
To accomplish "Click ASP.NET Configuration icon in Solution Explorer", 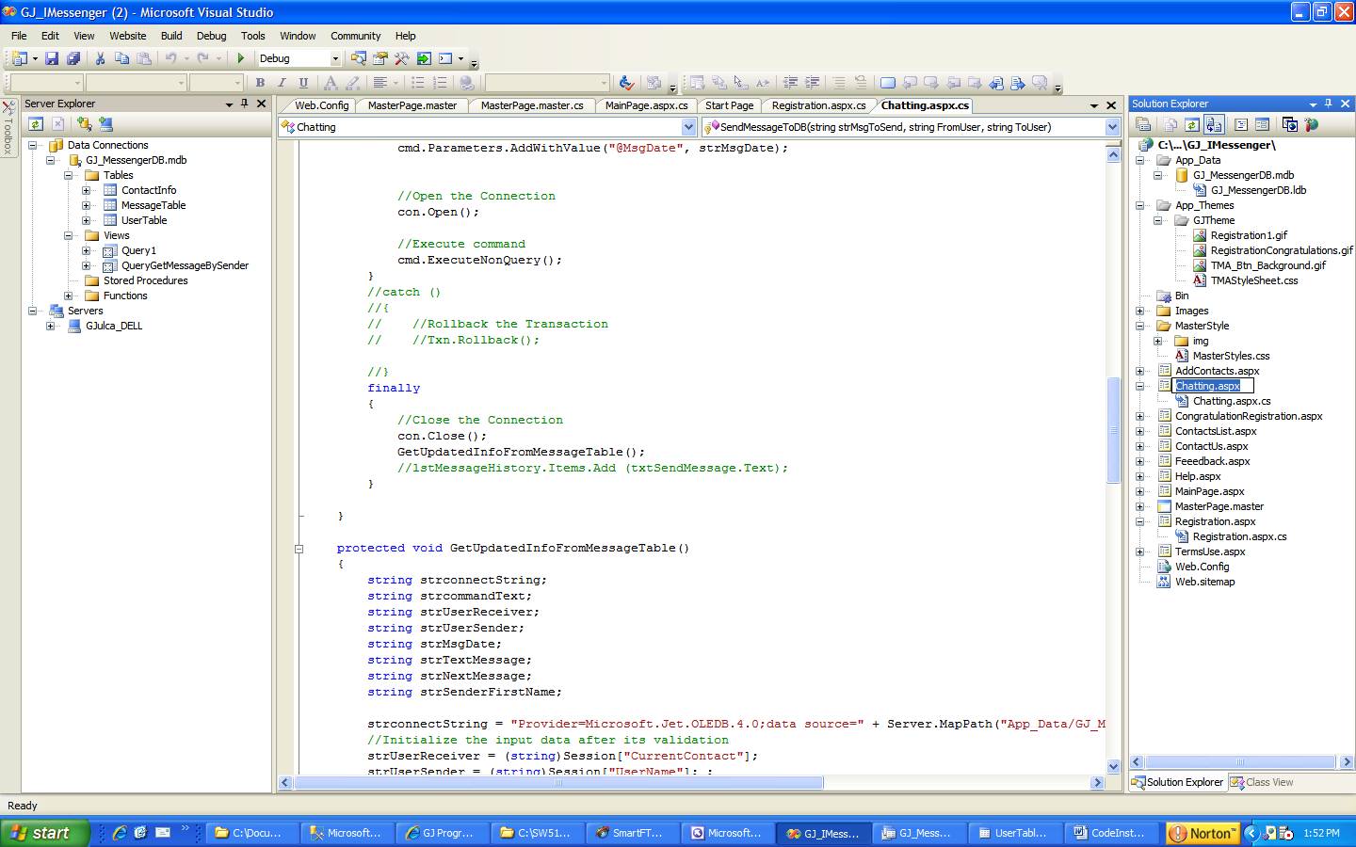I will click(x=1312, y=124).
